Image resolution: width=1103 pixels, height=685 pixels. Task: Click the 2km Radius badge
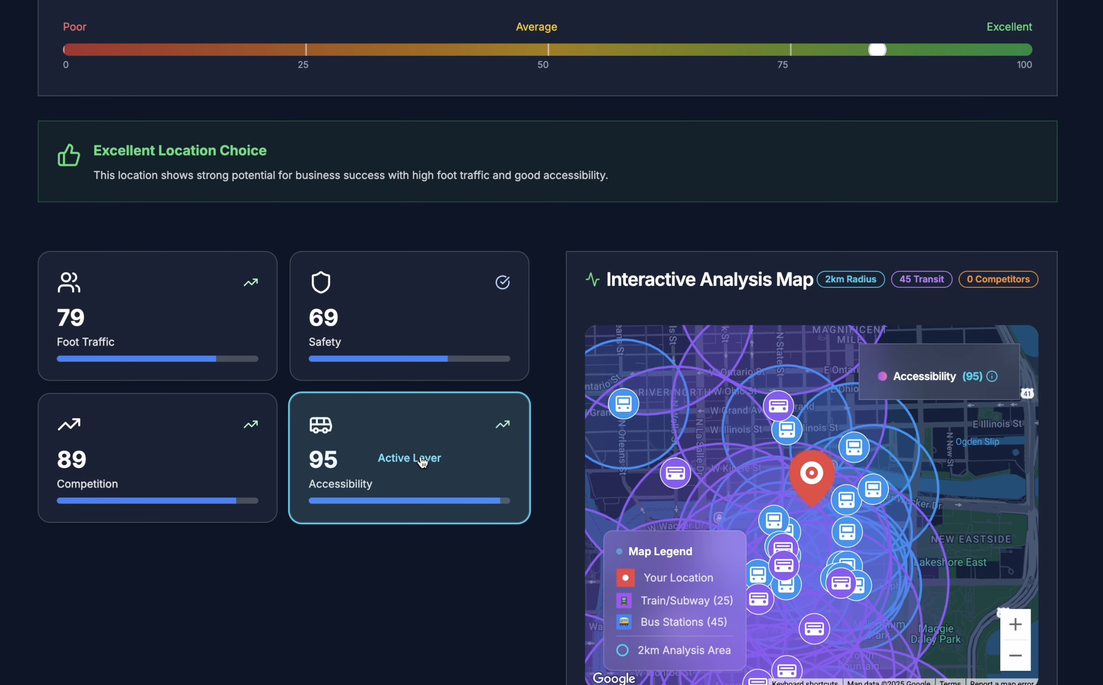850,279
